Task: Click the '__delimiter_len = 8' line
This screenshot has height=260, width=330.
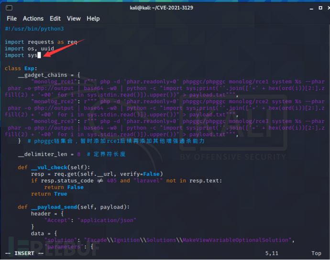Action: [72, 154]
